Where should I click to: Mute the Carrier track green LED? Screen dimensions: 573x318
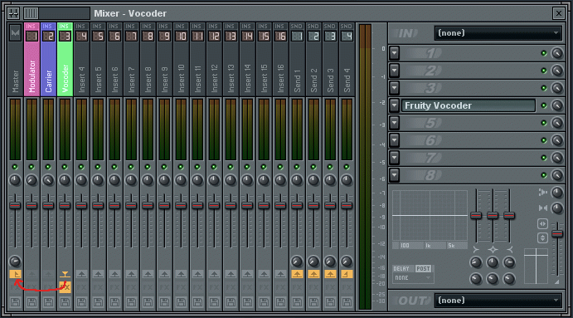point(48,167)
